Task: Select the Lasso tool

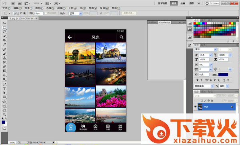Action: [4, 32]
